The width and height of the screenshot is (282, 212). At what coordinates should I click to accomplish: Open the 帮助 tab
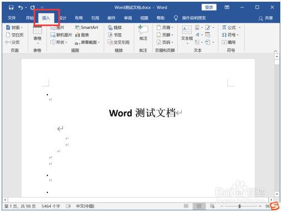tap(161, 18)
